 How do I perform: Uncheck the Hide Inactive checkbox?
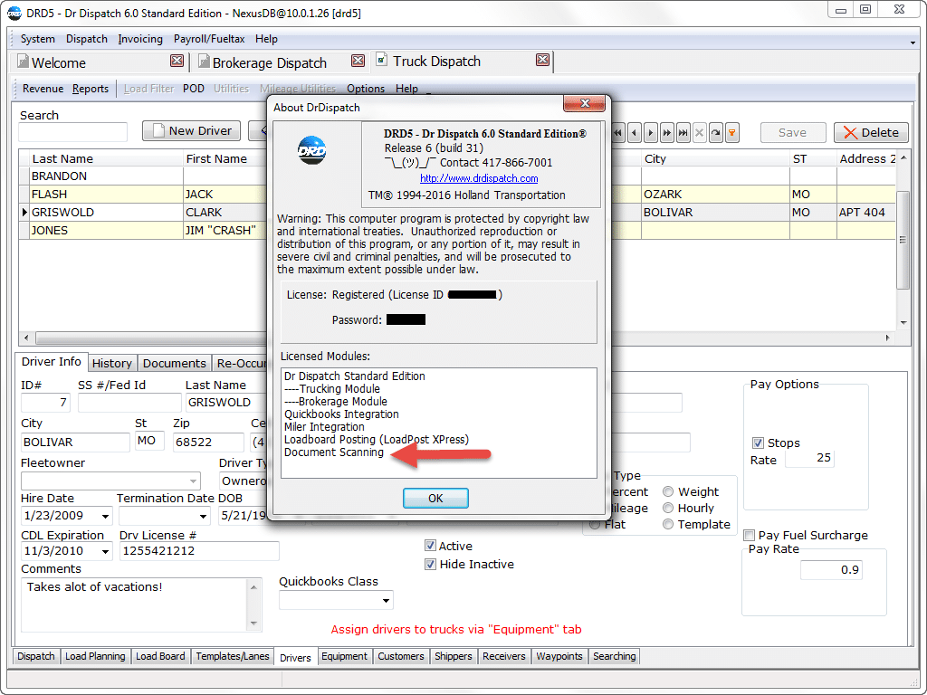point(431,564)
